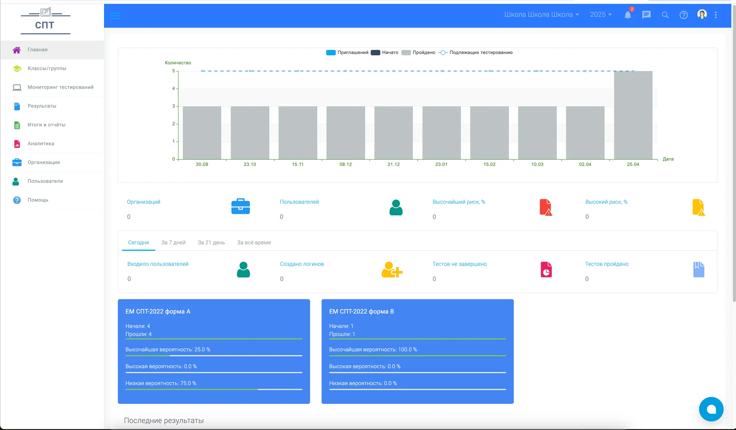The height and width of the screenshot is (430, 736).
Task: Click the Организаций card label
Action: pos(144,202)
